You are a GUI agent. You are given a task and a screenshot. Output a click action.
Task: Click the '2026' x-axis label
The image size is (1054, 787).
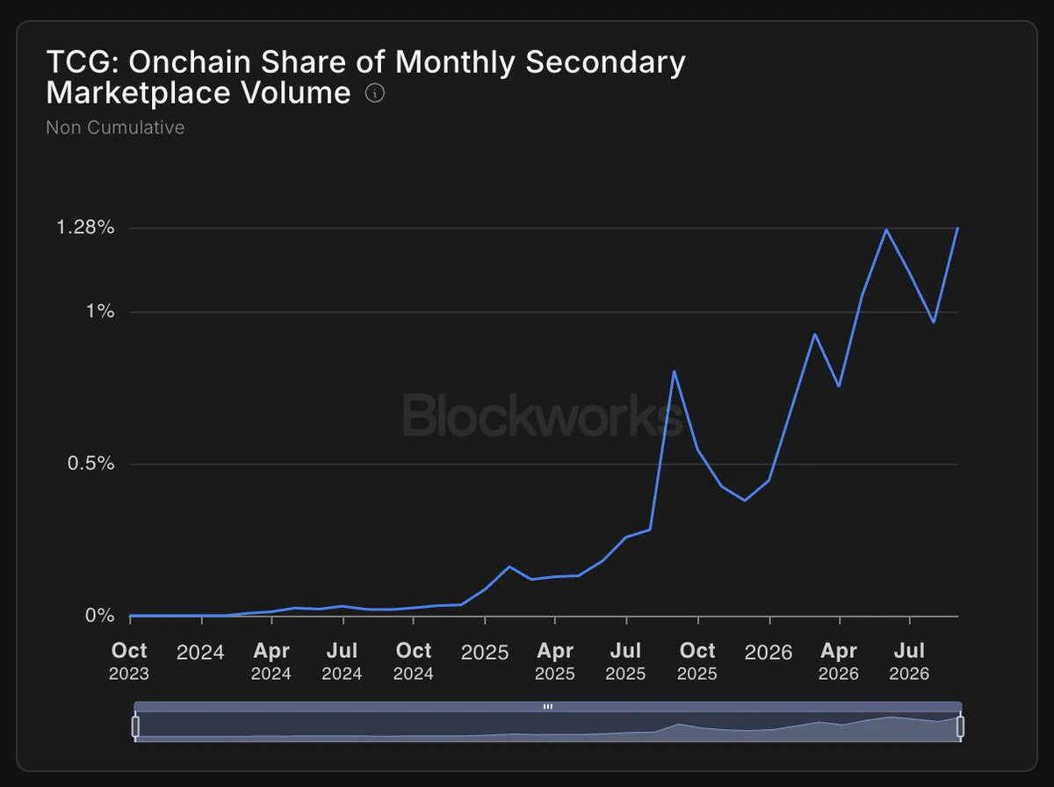click(x=769, y=653)
